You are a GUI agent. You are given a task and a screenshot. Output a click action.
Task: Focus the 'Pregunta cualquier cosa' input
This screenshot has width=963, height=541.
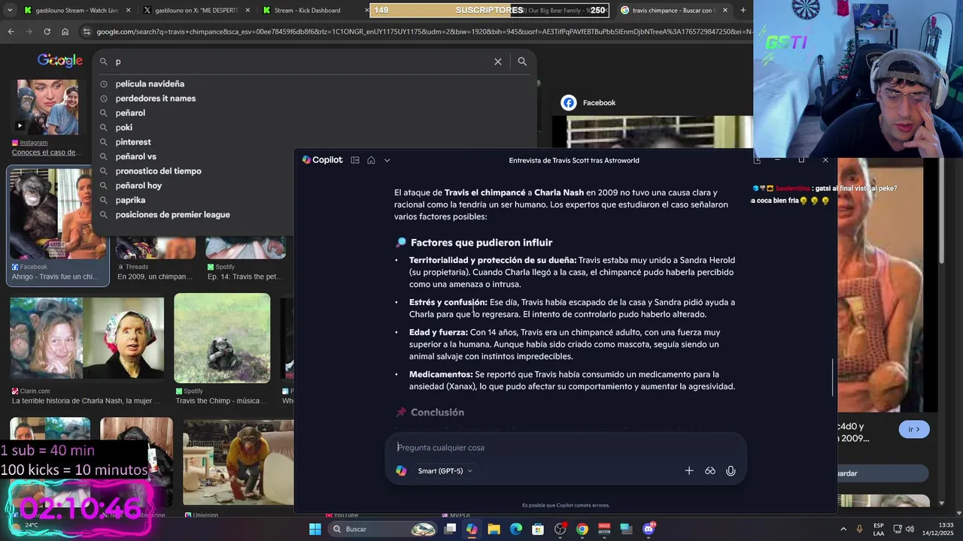566,448
